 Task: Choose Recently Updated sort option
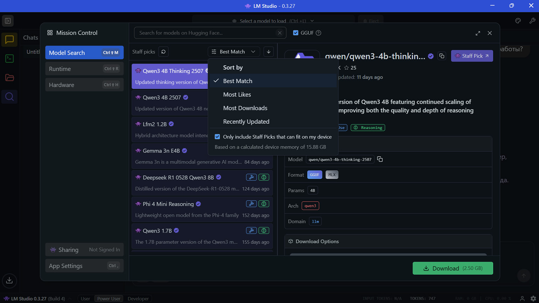click(x=246, y=122)
